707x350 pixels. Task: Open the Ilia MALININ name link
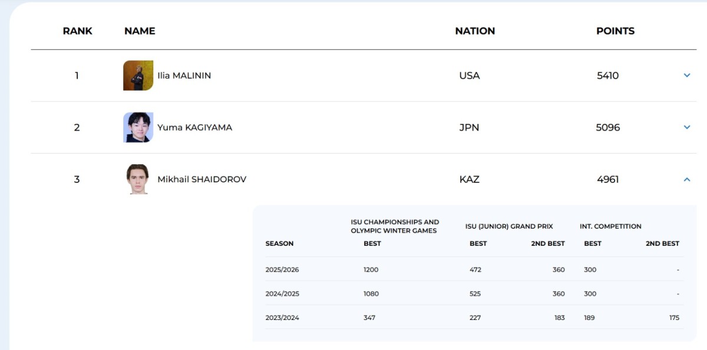(184, 75)
